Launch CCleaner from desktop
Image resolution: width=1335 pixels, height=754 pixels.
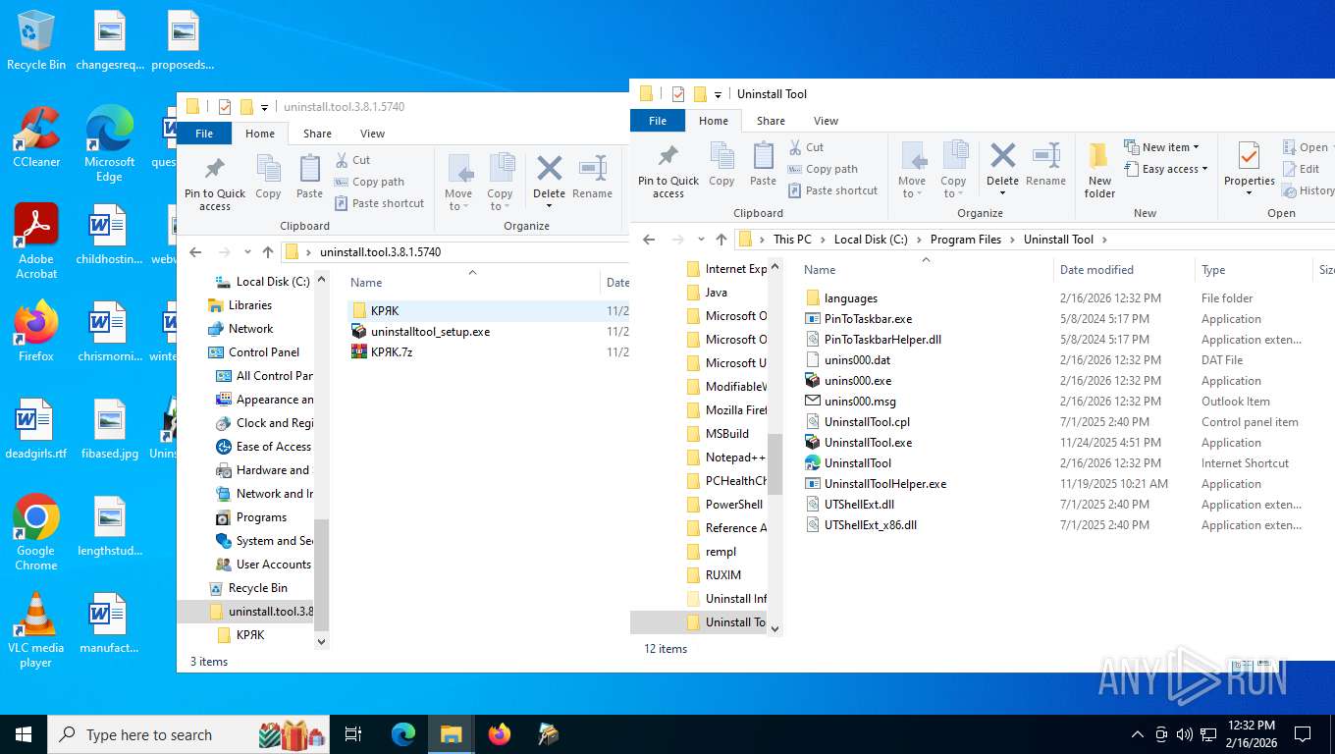[36, 136]
